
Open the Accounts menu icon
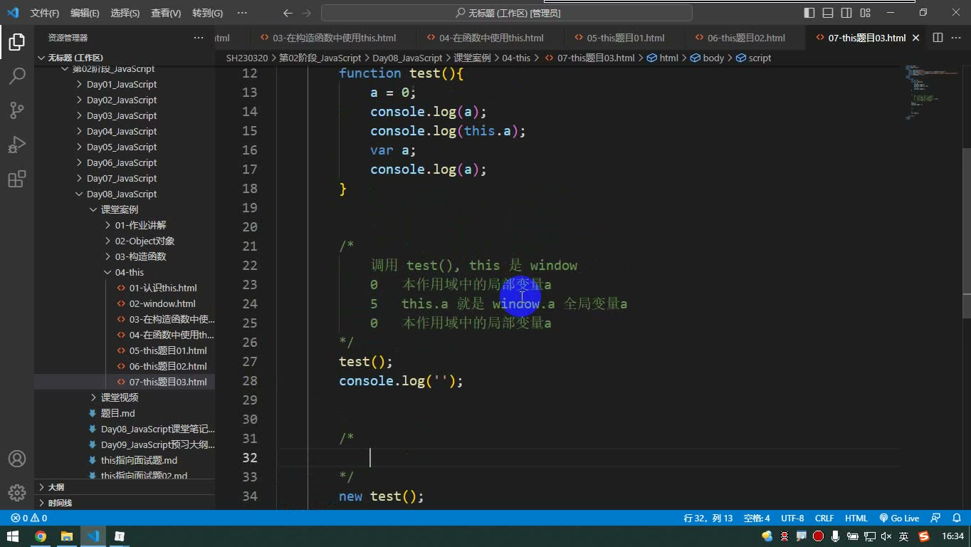(17, 459)
